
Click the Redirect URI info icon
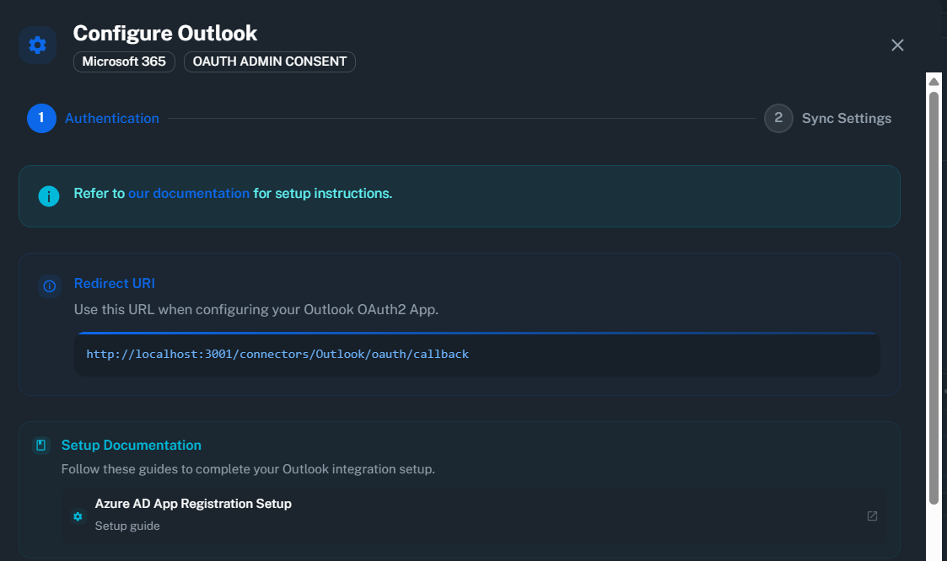(x=50, y=286)
